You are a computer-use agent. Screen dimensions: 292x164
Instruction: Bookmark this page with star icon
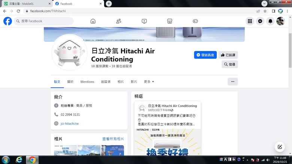coord(265,11)
